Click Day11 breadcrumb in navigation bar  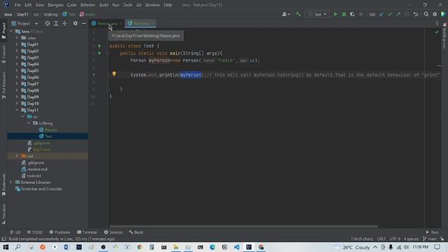click(x=22, y=14)
